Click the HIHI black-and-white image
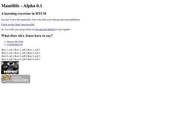 [x=10, y=68]
